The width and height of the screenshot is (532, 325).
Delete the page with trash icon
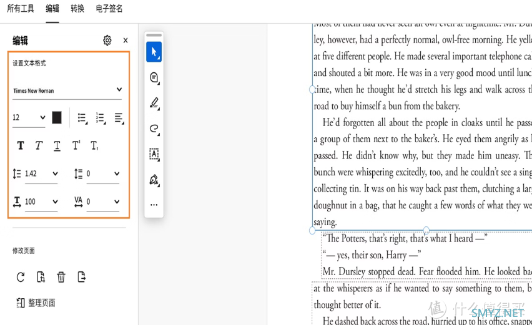click(61, 277)
